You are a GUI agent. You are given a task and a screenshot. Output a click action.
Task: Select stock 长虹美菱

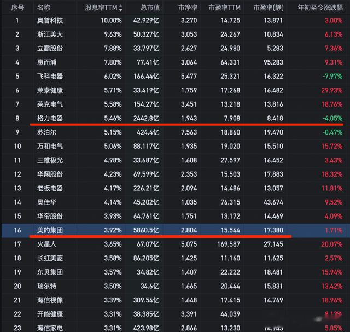pos(50,258)
